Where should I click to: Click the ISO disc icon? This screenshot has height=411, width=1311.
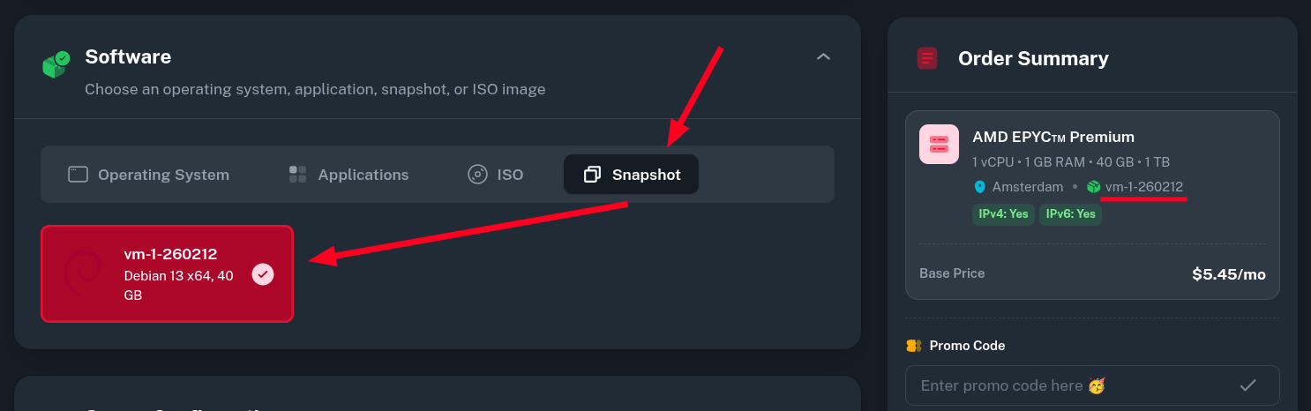point(477,174)
